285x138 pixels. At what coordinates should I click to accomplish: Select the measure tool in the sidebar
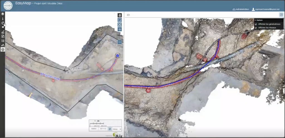[x=3, y=32]
